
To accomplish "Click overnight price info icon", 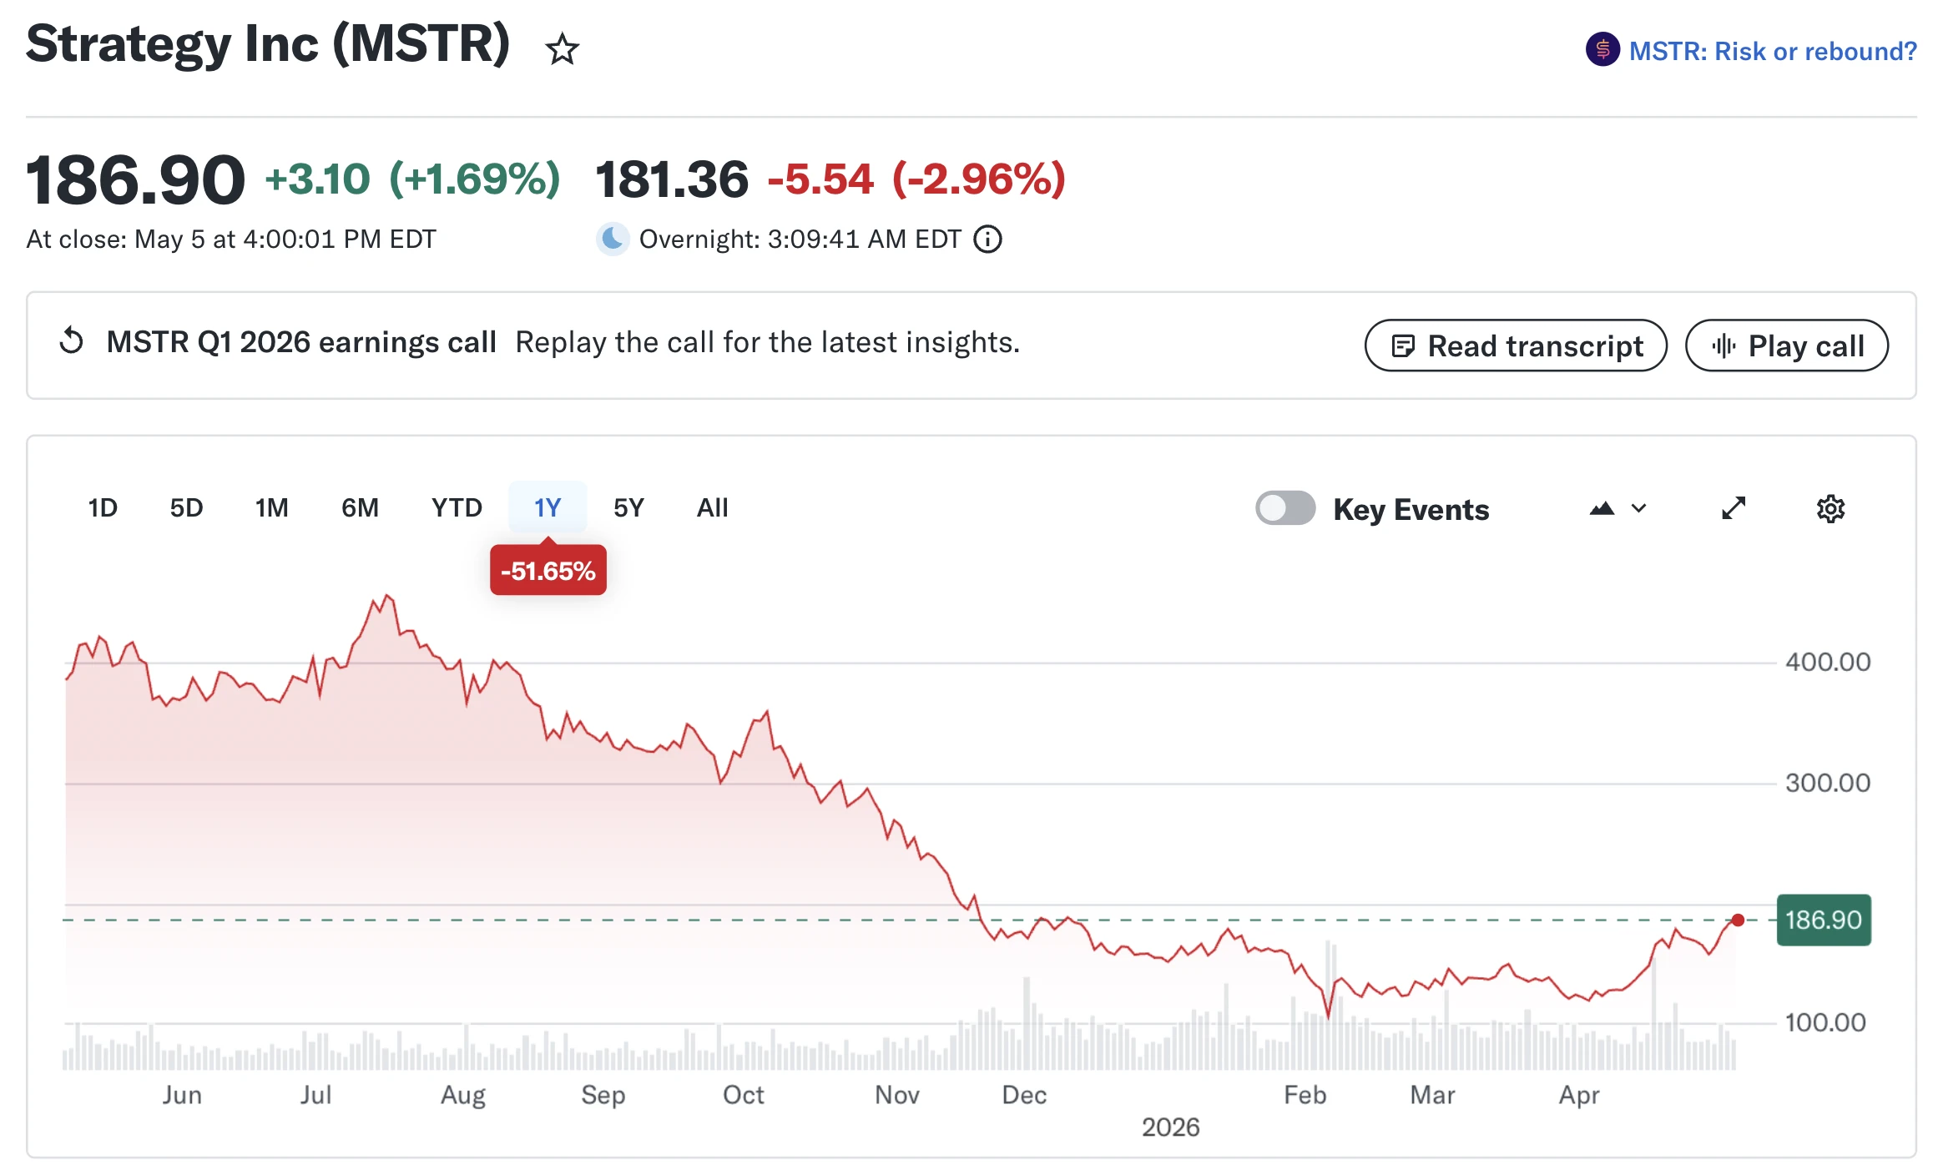I will pyautogui.click(x=987, y=240).
